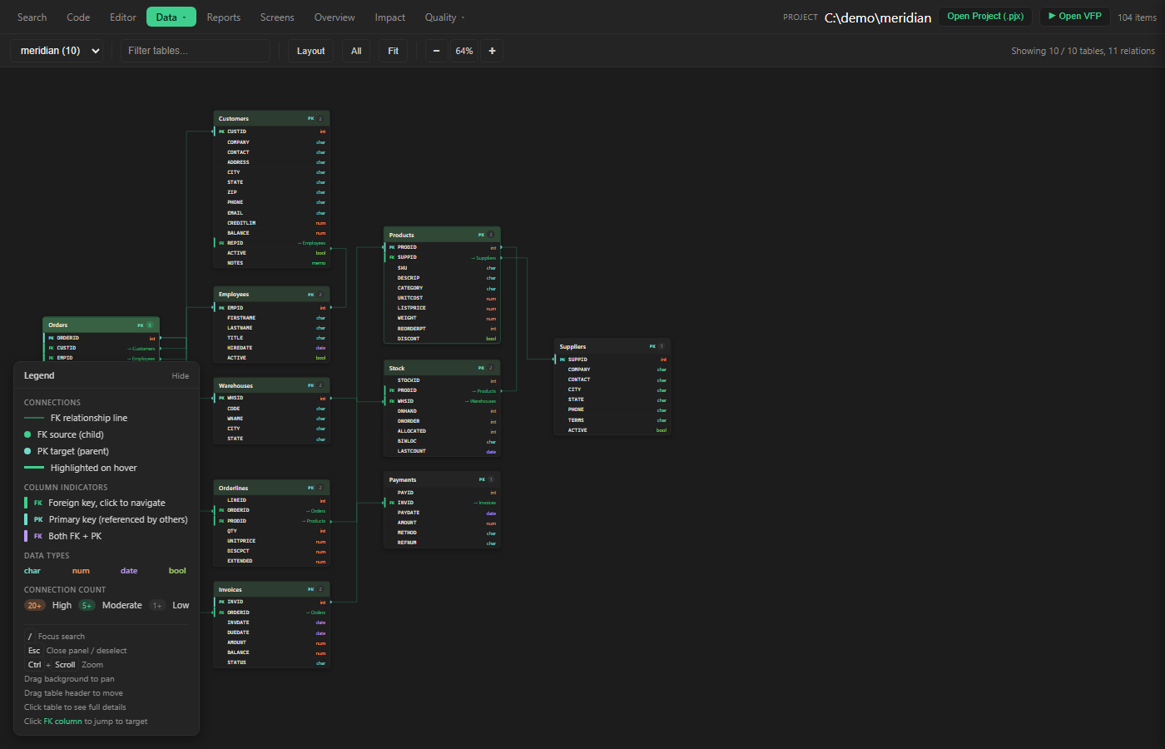The width and height of the screenshot is (1165, 749).
Task: Expand the Data tab dropdown arrow
Action: tap(184, 17)
